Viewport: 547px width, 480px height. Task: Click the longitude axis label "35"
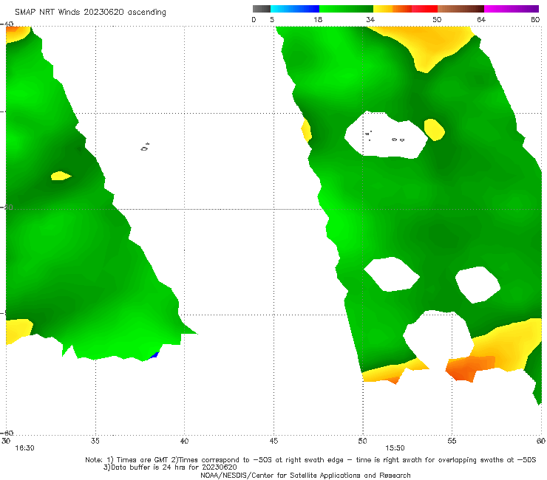(95, 441)
